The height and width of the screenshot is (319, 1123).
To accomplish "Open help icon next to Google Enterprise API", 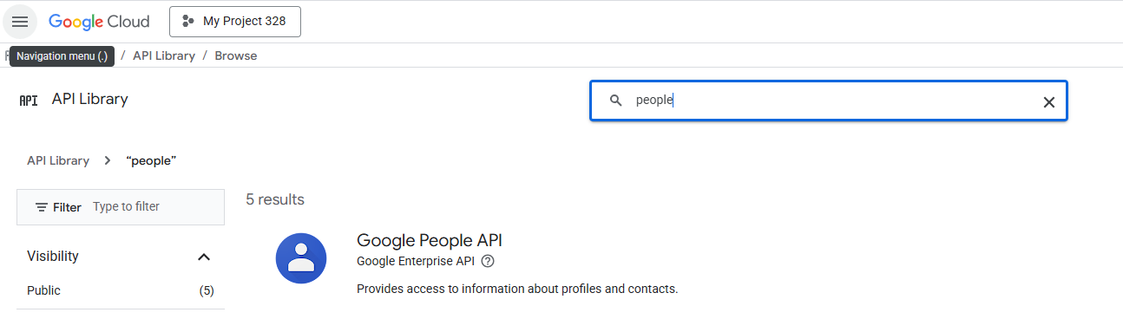I will click(488, 261).
